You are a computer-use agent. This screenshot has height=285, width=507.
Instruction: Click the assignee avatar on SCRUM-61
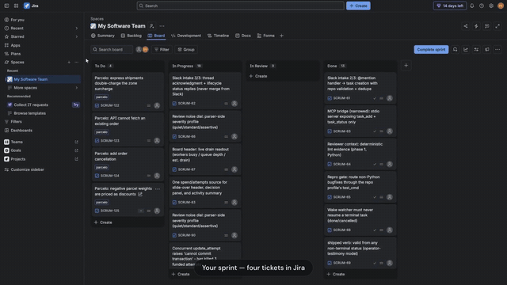(390, 98)
